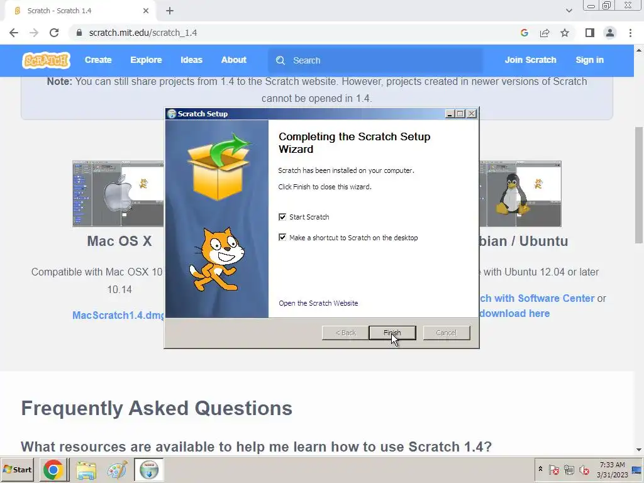This screenshot has height=483, width=644.
Task: Click the Scratch logo in the website header
Action: 46,60
